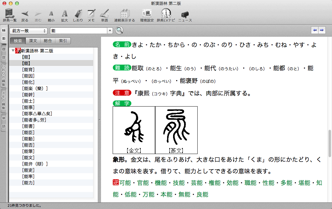Expand the search history dropdown arrow
Image resolution: width=332 pixels, height=209 pixels.
tap(110, 31)
